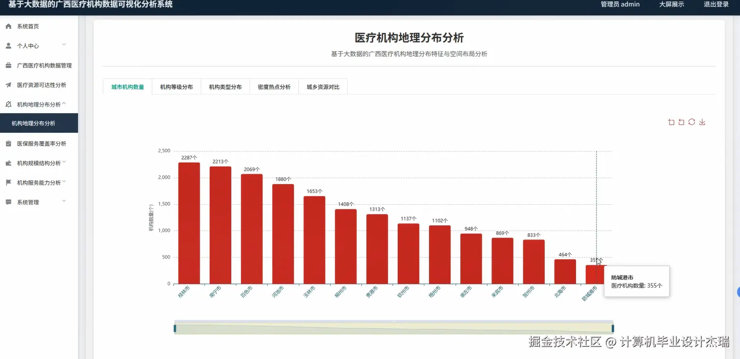Click the paper-plane icon beside 医疗资源可达性分析
740x359 pixels.
[x=8, y=85]
